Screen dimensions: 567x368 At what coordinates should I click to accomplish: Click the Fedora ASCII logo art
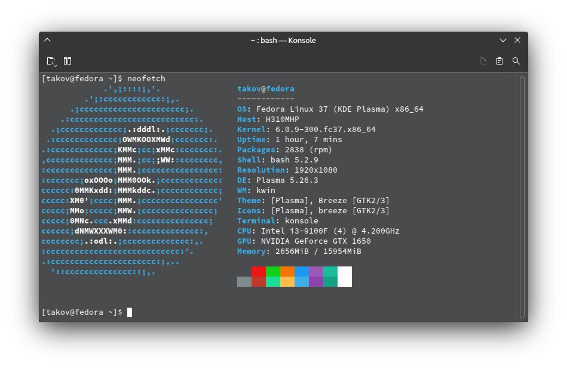(131, 180)
